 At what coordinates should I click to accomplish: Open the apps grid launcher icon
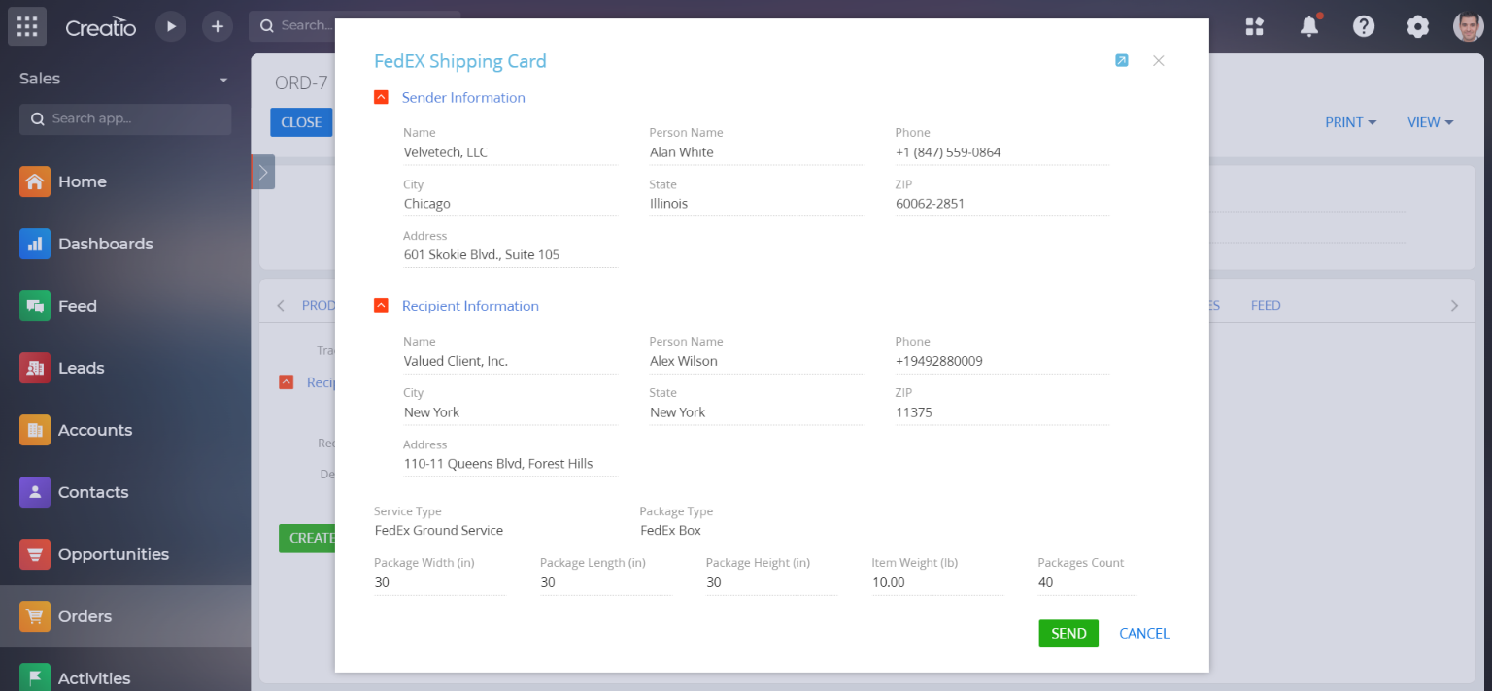(x=27, y=26)
